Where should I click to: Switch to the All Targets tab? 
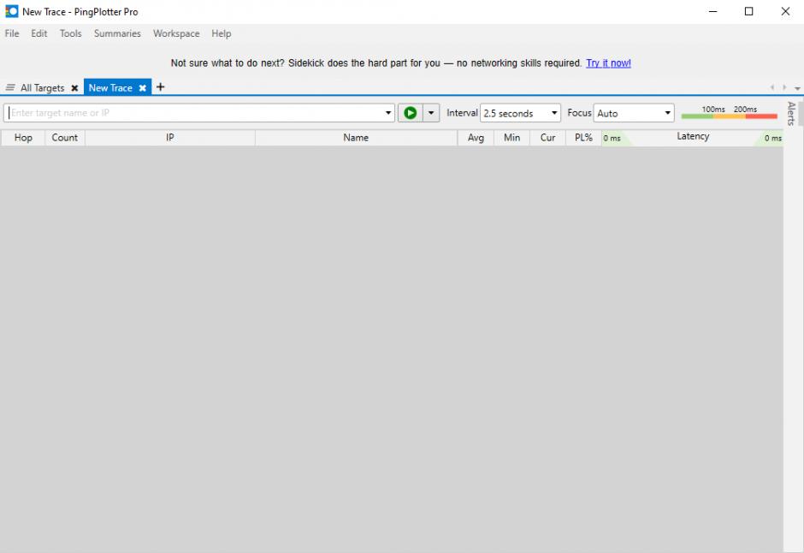click(42, 88)
